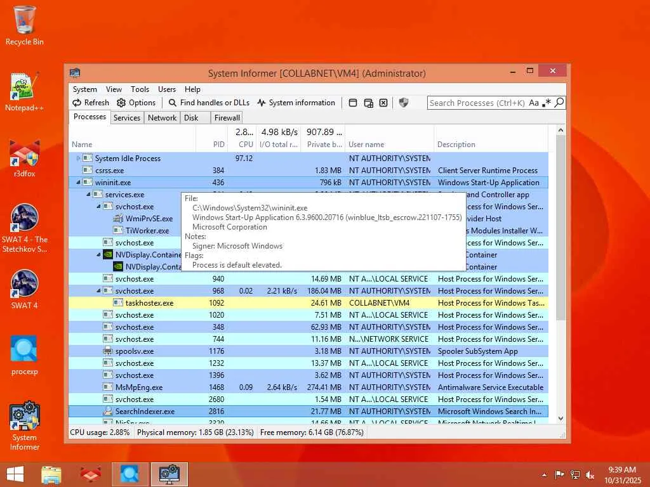The image size is (650, 487).
Task: Open the Users menu
Action: (x=167, y=89)
